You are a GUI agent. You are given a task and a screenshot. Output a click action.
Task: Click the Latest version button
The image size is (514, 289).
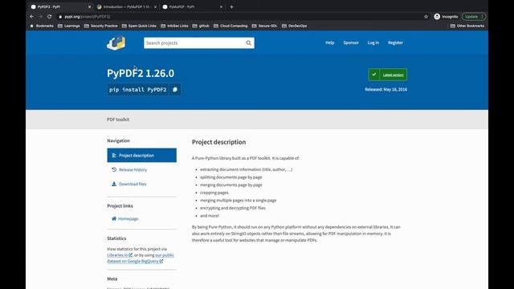[x=388, y=75]
